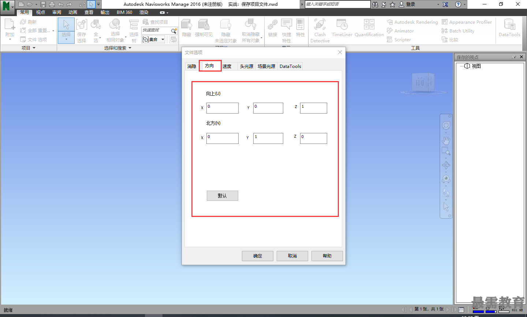Click the 默认 defaults button

click(x=223, y=196)
